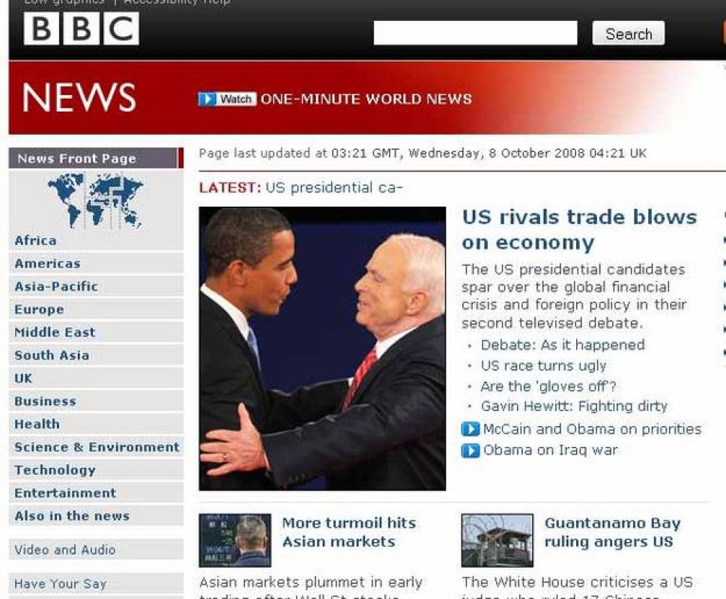
Task: Open the Asian markets story thumbnail
Action: 235,540
